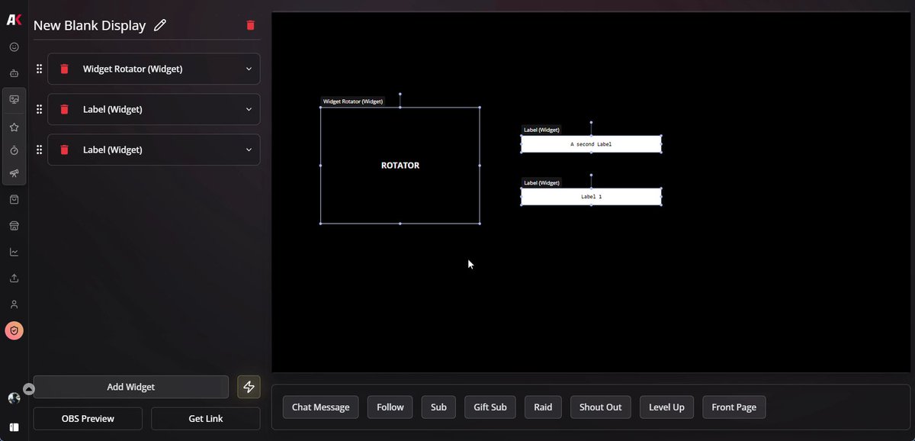Open the display monitor sidebar section
This screenshot has height=441, width=915.
click(x=14, y=99)
